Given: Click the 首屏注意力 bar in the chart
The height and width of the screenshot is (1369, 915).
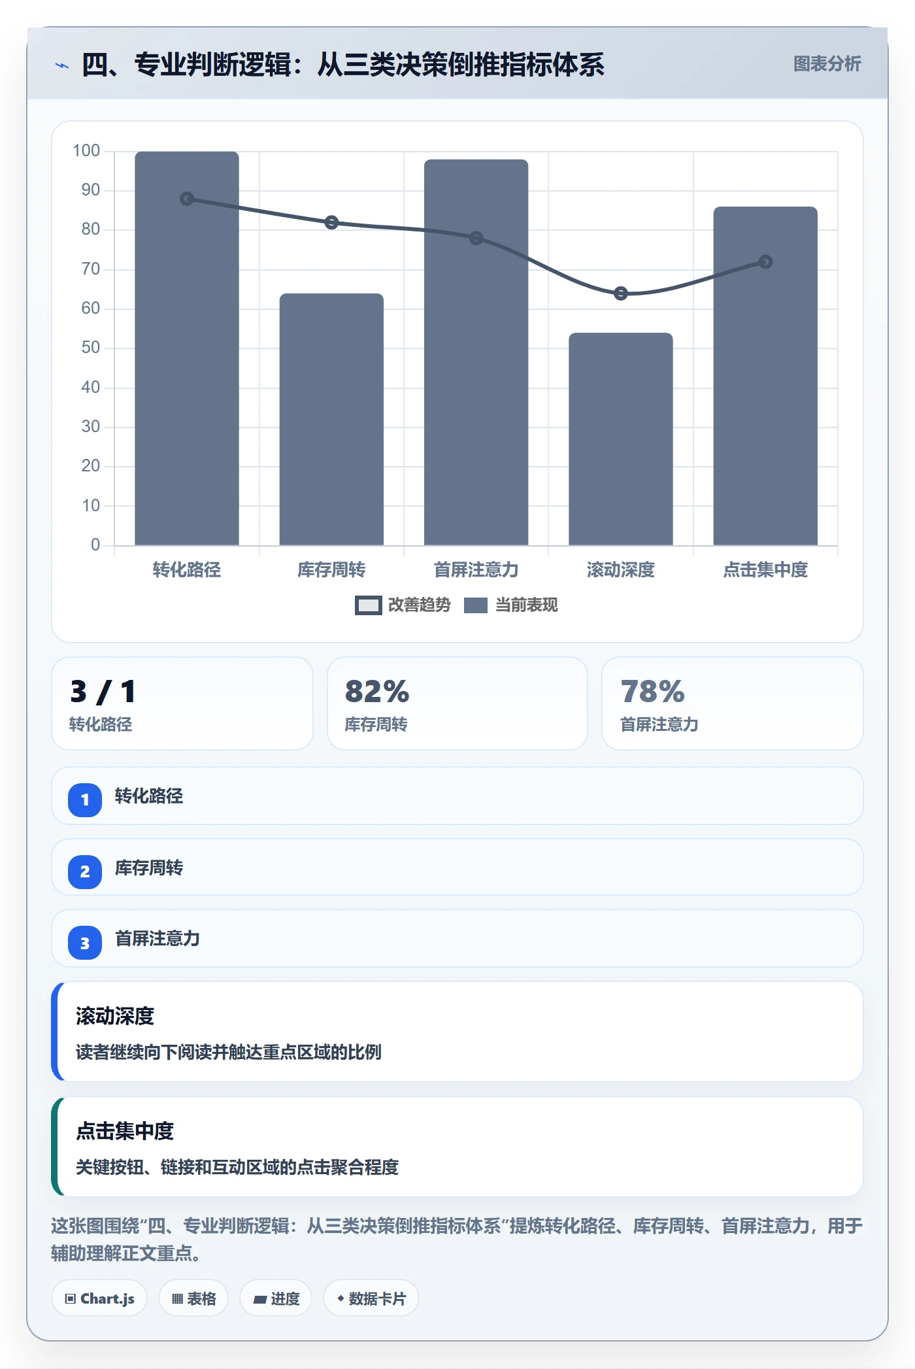Looking at the screenshot, I should [x=476, y=352].
